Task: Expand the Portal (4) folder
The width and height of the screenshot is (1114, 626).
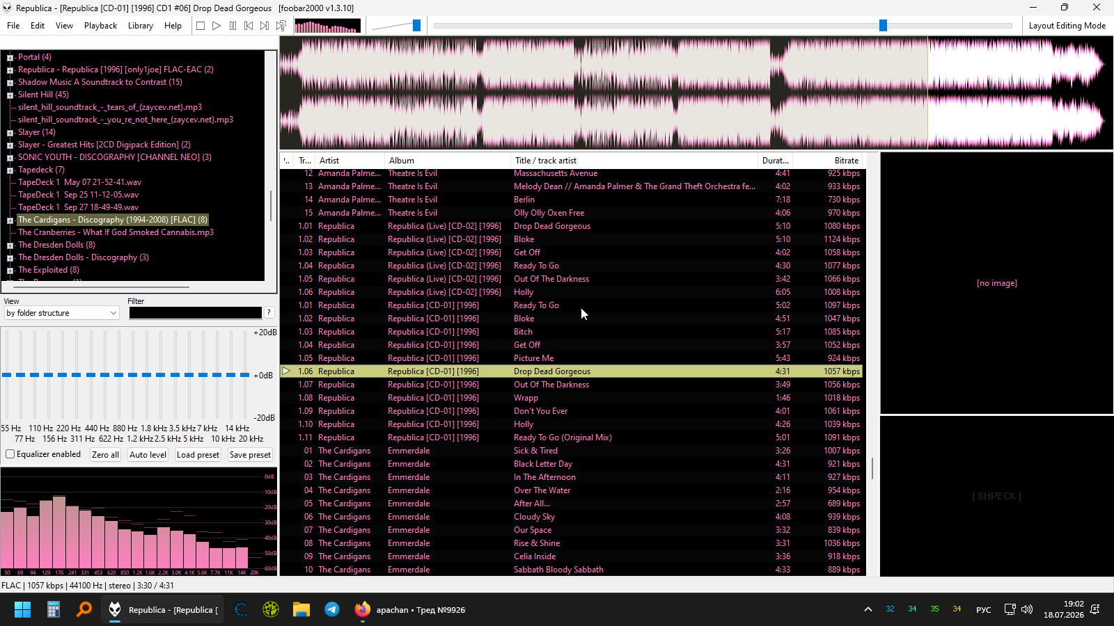Action: pos(10,58)
